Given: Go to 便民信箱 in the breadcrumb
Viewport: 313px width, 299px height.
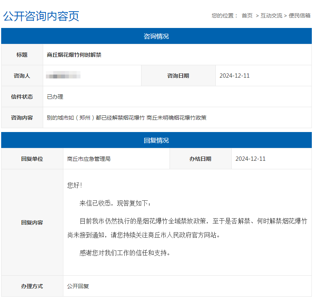Looking at the screenshot, I should click(x=299, y=16).
